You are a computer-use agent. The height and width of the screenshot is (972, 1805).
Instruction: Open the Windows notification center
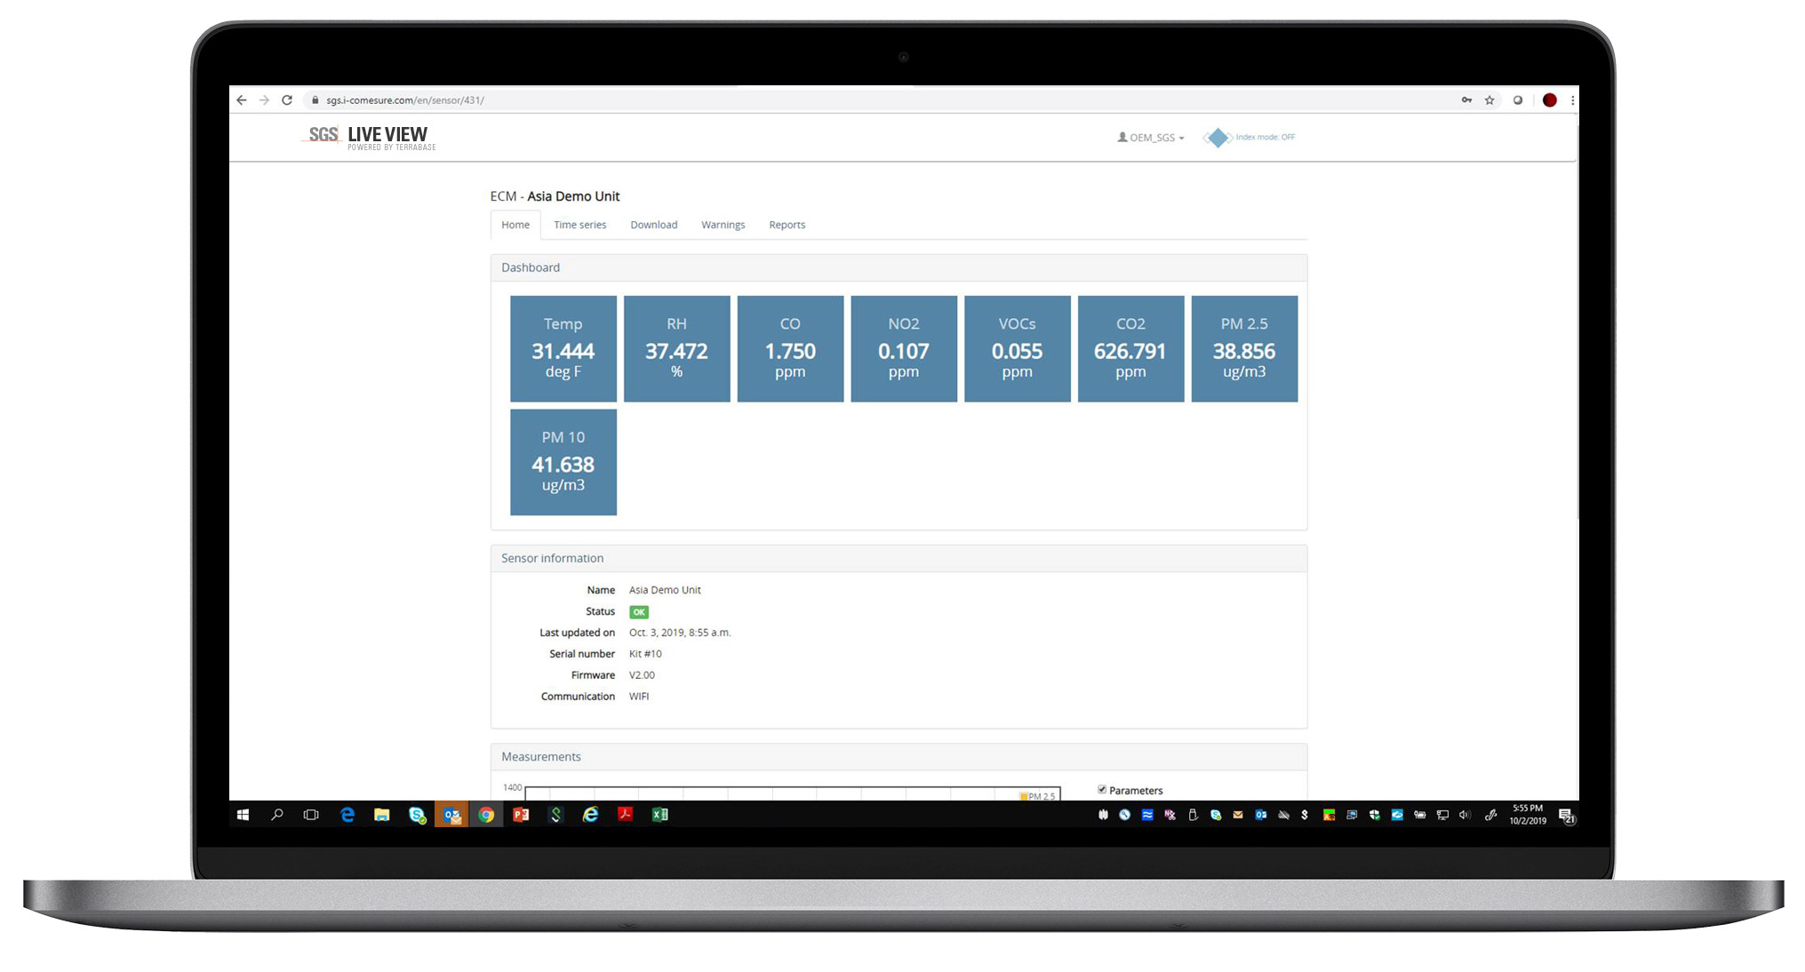1568,816
